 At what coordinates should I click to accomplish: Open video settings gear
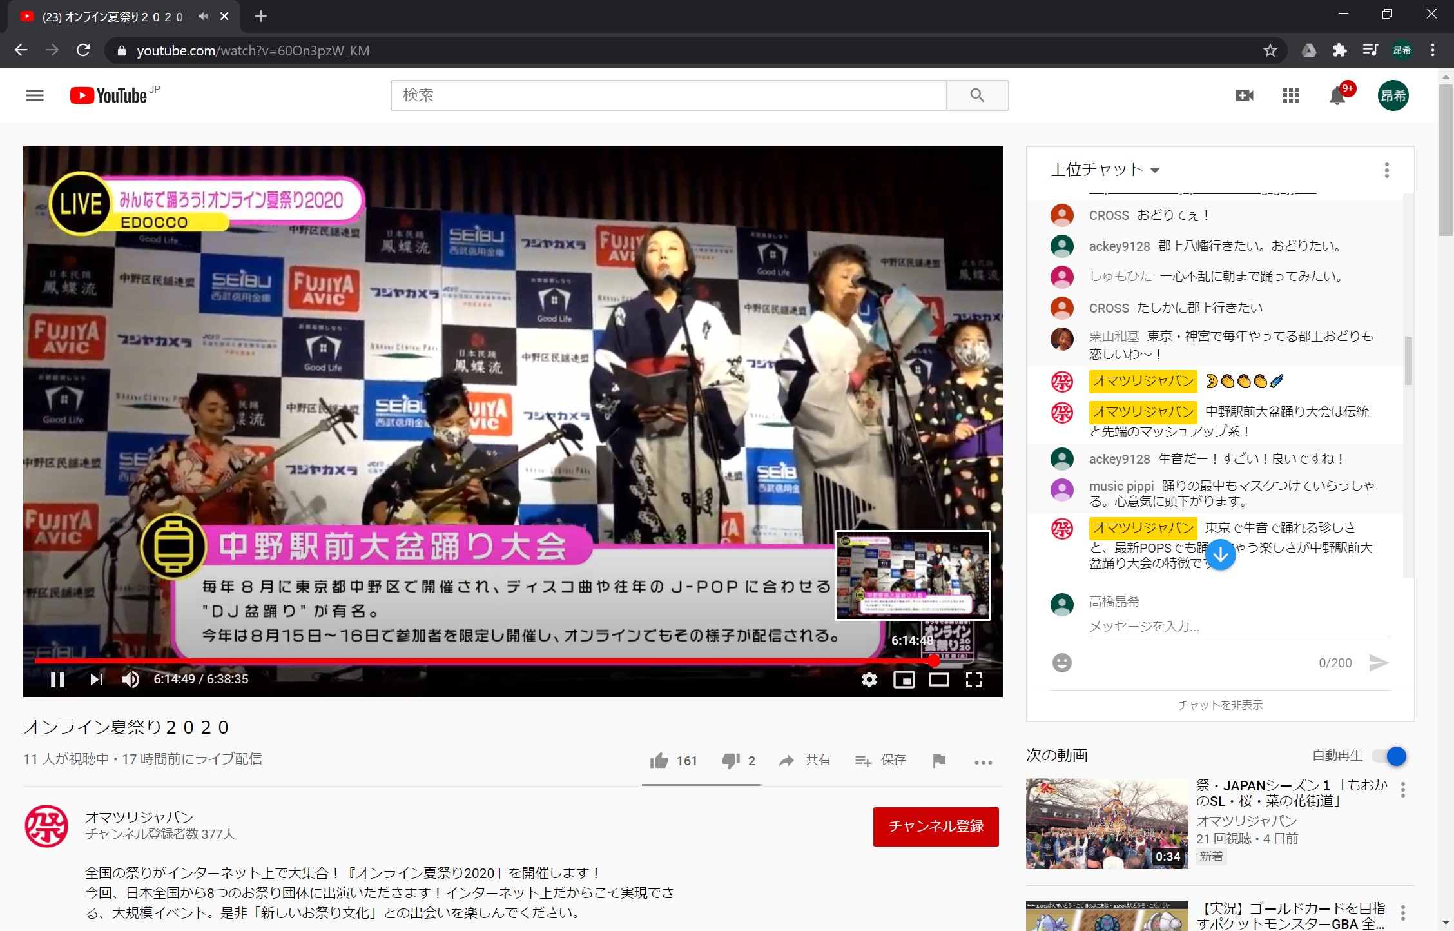coord(869,680)
